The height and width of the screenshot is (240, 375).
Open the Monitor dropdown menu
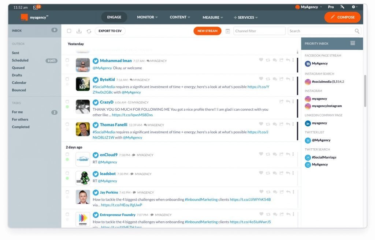147,17
